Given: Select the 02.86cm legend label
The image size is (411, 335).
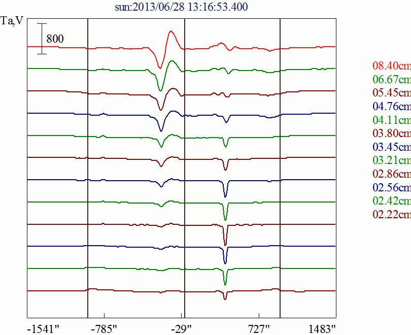Looking at the screenshot, I should [x=392, y=174].
